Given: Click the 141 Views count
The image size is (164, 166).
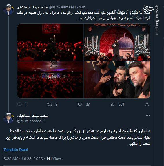Looking at the screenshot, I should click(x=54, y=158).
